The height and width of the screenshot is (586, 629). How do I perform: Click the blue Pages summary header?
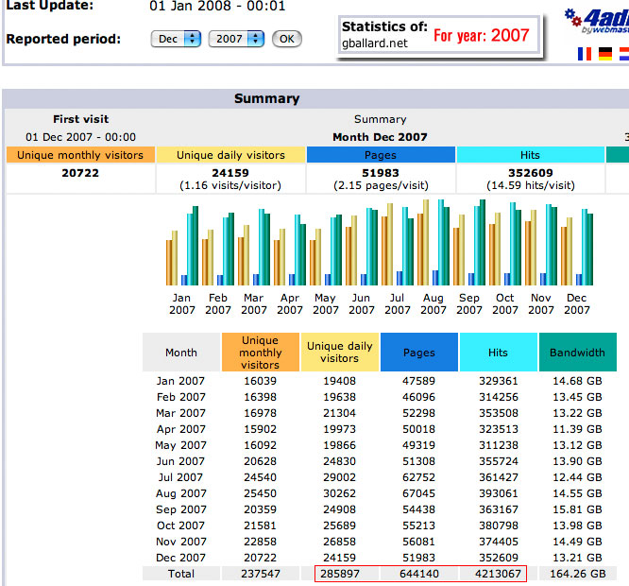381,155
